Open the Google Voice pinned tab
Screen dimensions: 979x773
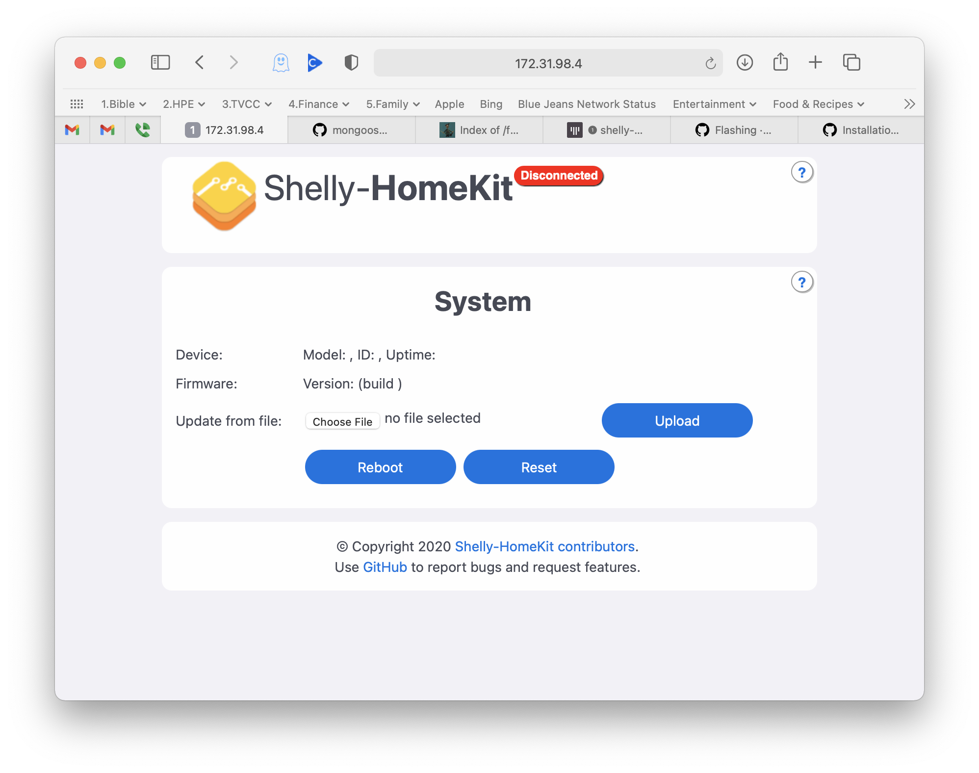point(142,129)
